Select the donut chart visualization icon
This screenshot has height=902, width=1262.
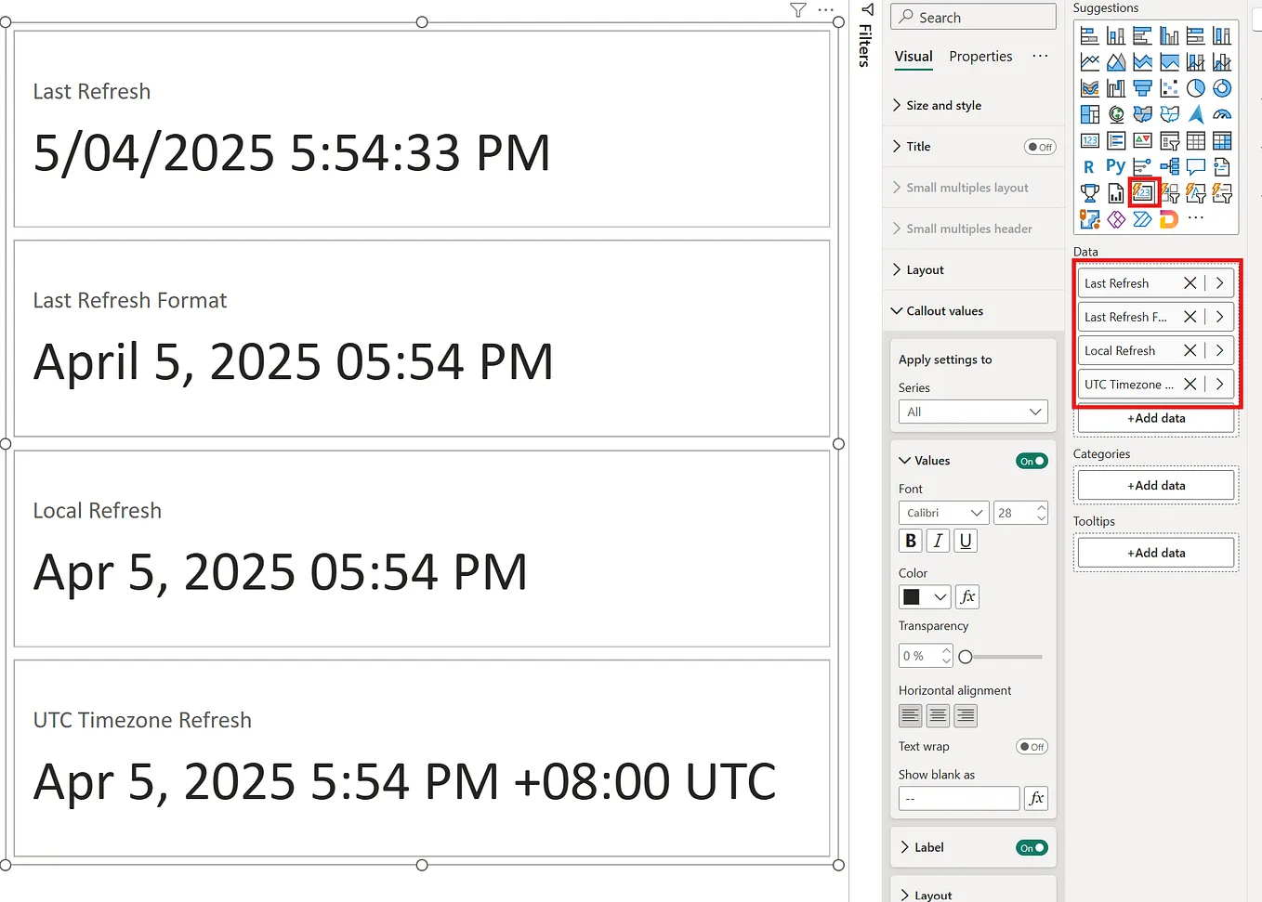pyautogui.click(x=1222, y=88)
